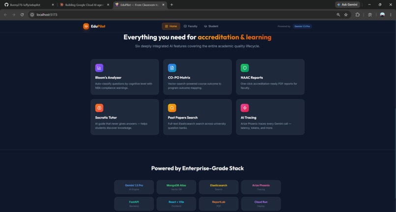Viewport: 396px width, 212px height.
Task: Close the Bunny276-luffy/edupilot tab
Action: (x=53, y=4)
